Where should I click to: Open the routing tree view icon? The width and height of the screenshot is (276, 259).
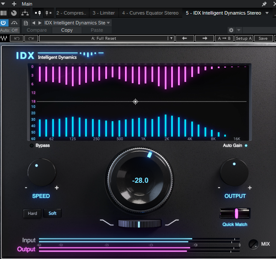[x=25, y=13]
